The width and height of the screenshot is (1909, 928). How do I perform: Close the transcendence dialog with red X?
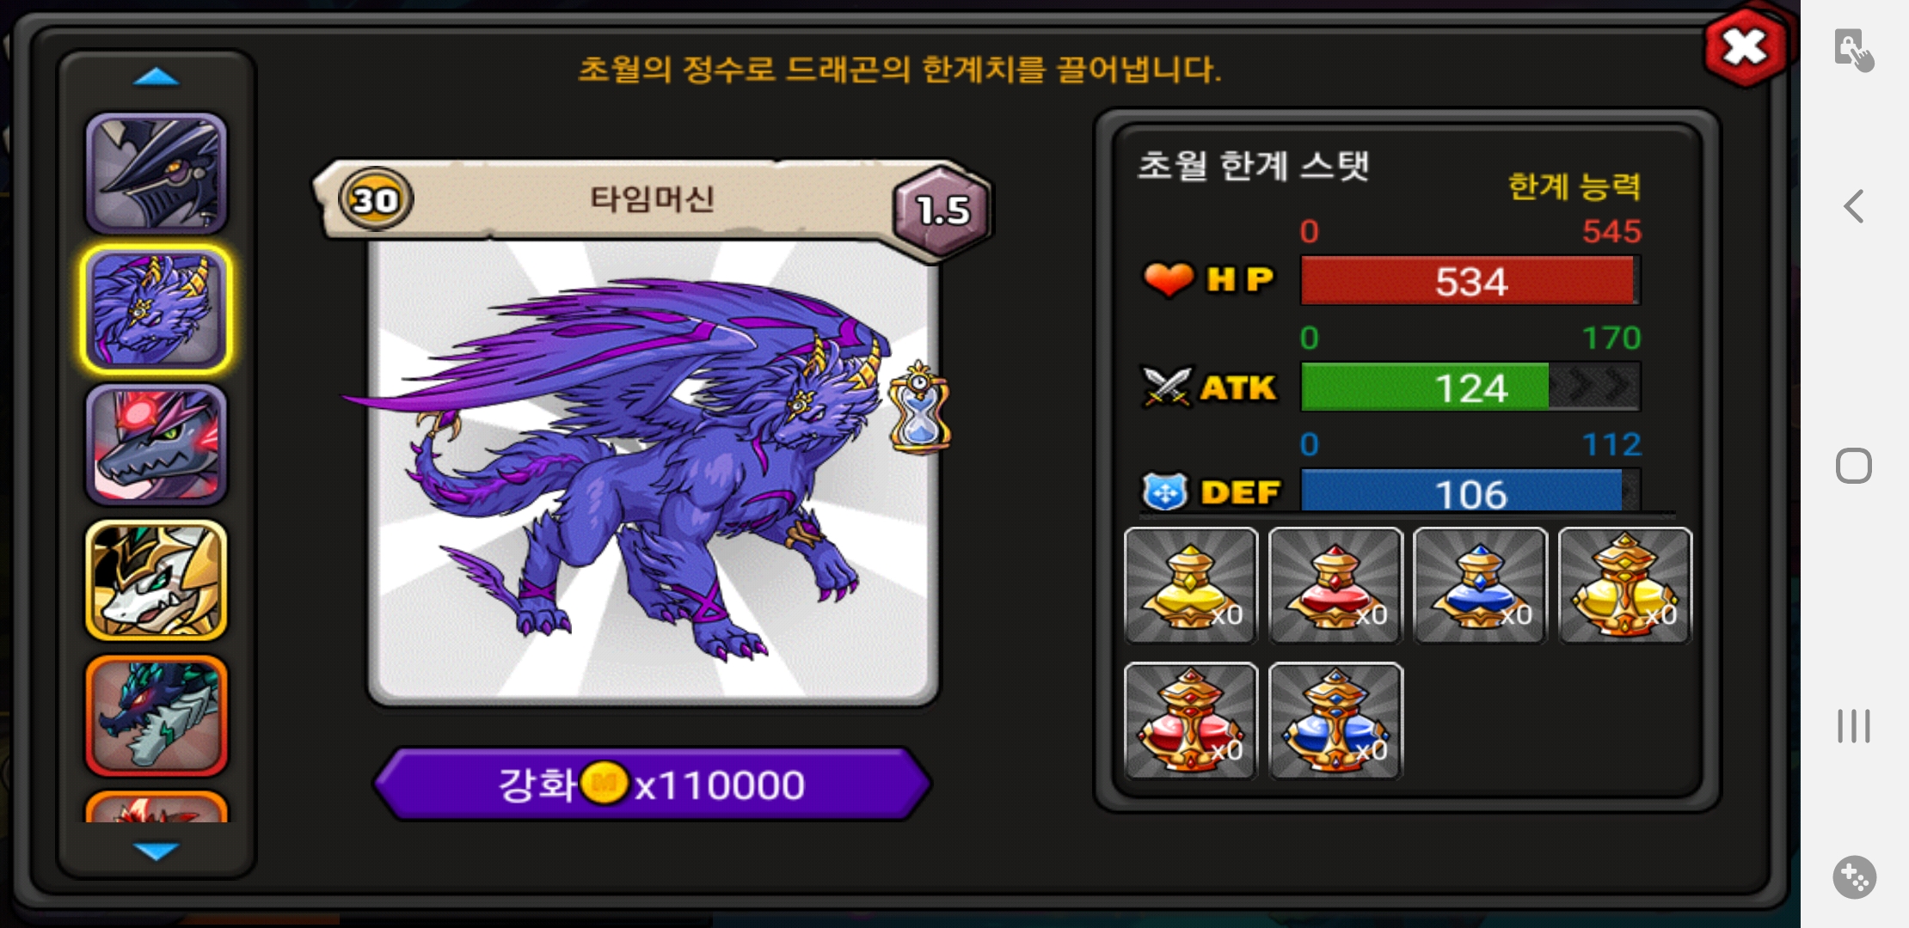click(x=1745, y=47)
